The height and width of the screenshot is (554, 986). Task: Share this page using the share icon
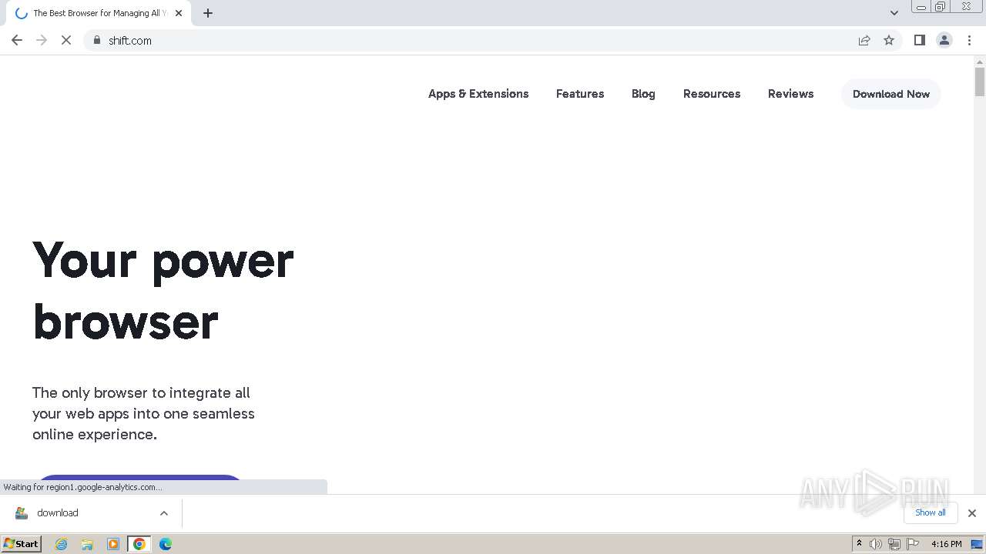point(864,40)
